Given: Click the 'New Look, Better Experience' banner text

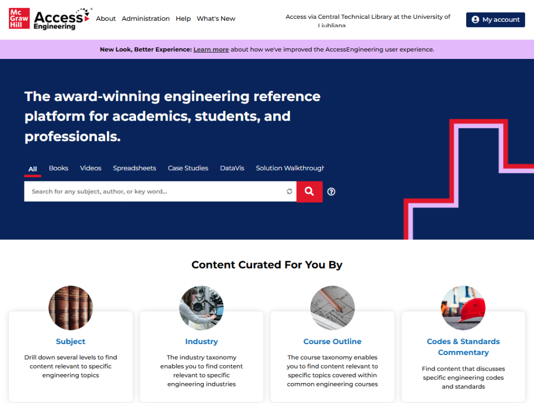Looking at the screenshot, I should click(x=146, y=50).
